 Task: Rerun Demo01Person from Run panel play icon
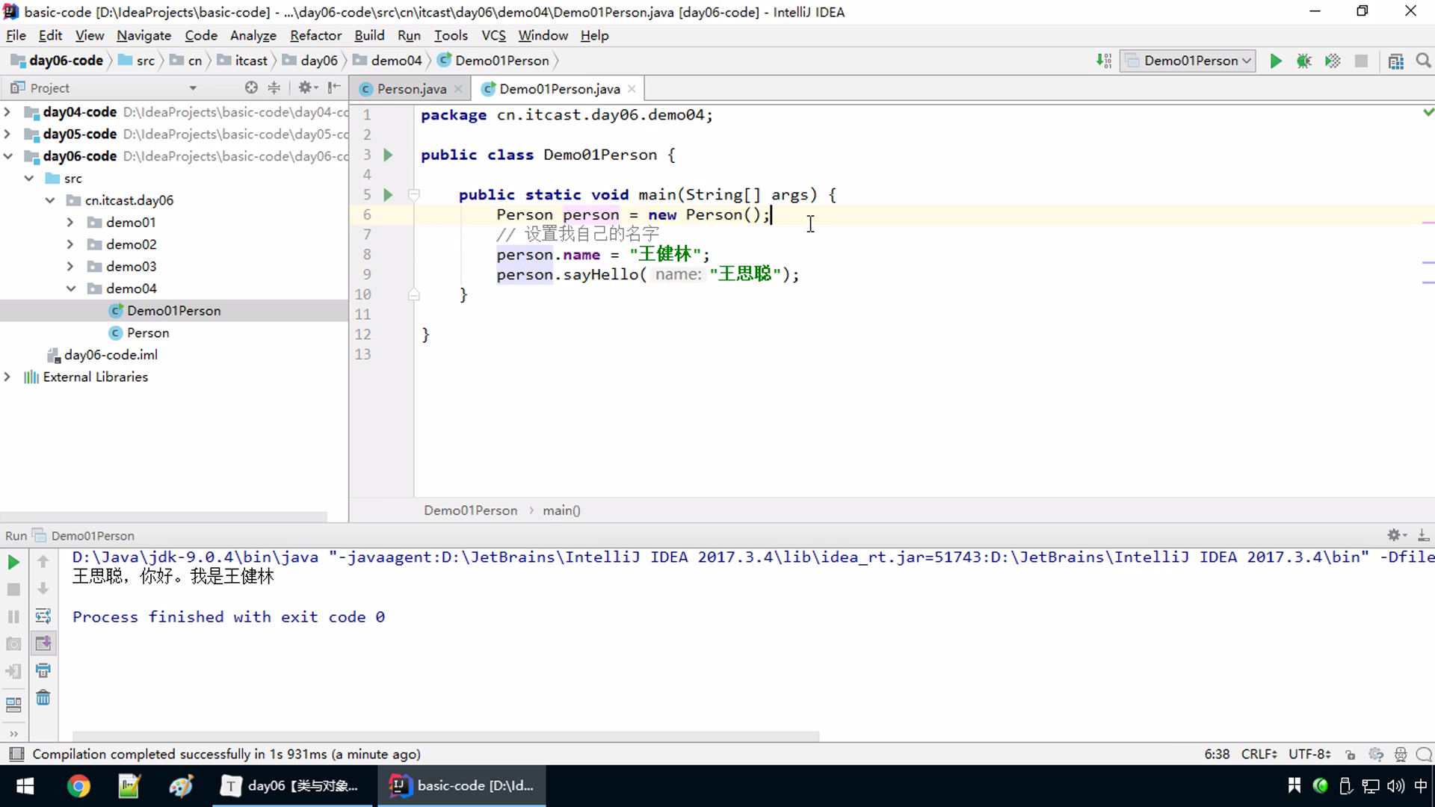[13, 562]
